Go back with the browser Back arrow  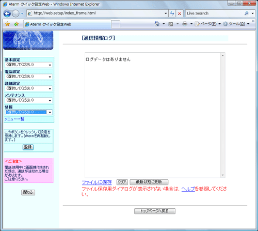click(x=7, y=13)
